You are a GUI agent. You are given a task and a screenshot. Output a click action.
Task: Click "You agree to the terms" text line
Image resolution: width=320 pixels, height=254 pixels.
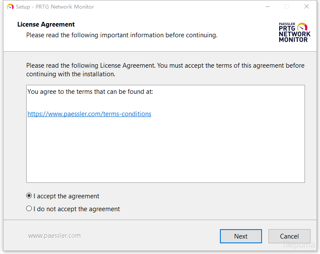pos(90,92)
